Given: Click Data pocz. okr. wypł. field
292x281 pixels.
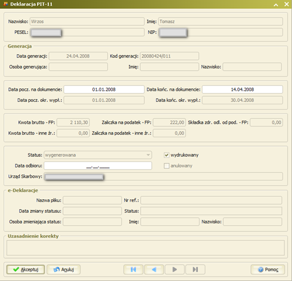Looking at the screenshot, I should coord(104,100).
